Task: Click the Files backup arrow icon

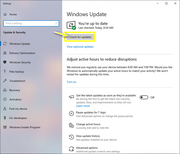Action: click(x=5, y=72)
